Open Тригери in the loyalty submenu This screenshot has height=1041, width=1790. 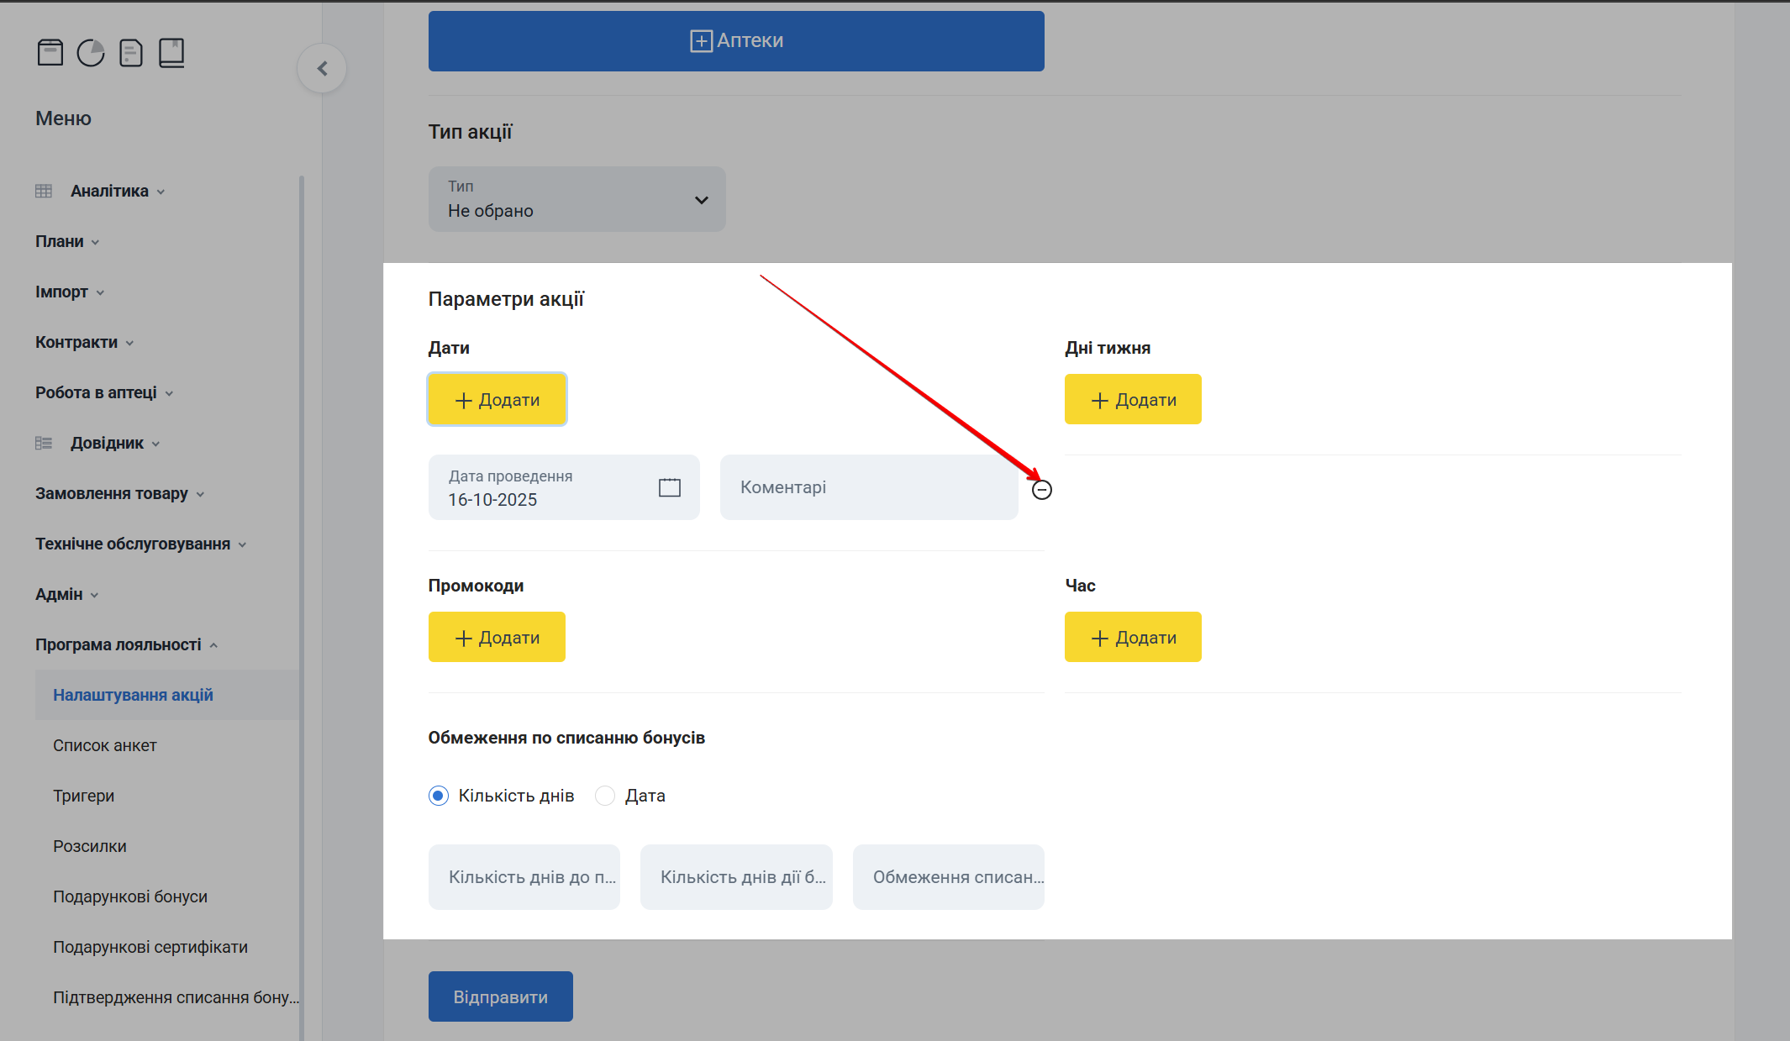pyautogui.click(x=84, y=796)
